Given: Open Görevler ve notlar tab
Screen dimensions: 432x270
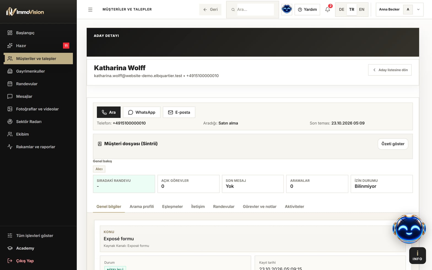Looking at the screenshot, I should click(260, 207).
